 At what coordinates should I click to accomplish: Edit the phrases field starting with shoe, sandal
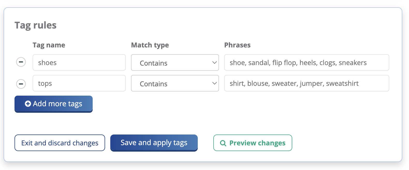[x=306, y=62]
